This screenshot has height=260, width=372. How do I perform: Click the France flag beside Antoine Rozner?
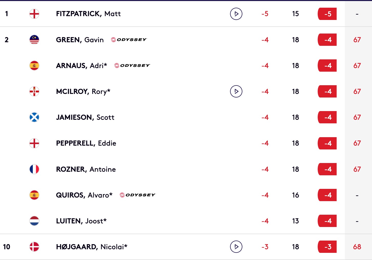[34, 169]
